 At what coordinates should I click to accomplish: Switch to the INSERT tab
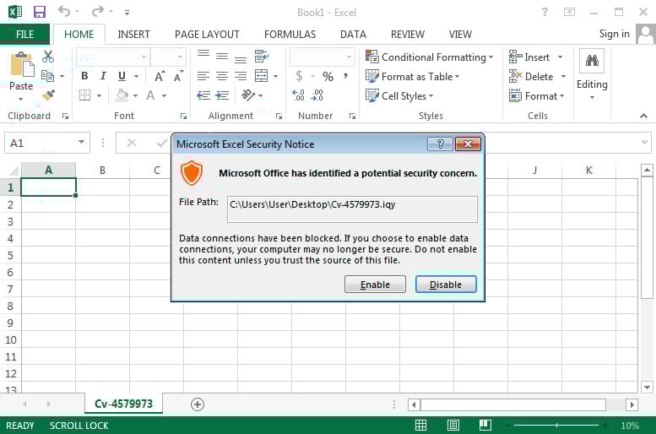point(133,35)
